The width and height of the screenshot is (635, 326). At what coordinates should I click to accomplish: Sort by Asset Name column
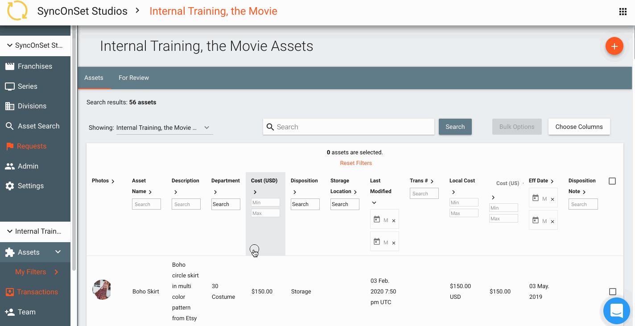150,192
